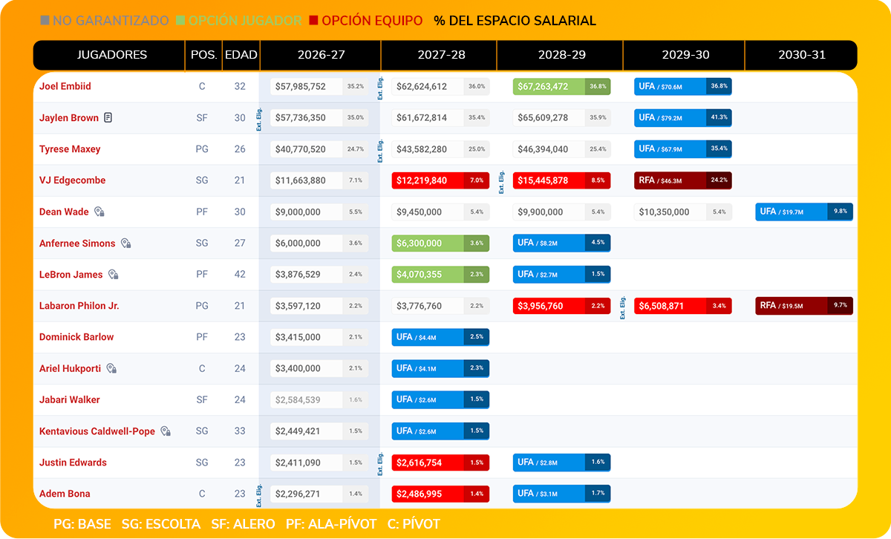Open Justin Edwards' player link
Viewport: 891px width, 539px height.
(73, 463)
